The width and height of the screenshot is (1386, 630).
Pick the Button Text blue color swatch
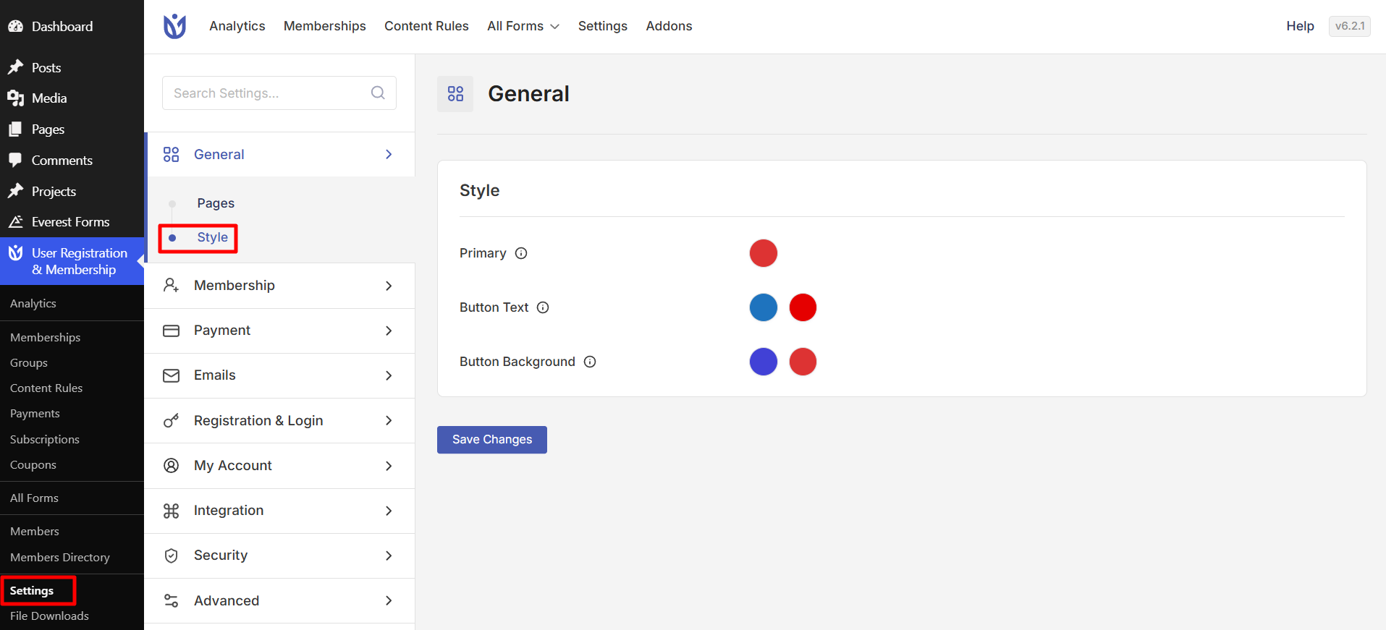click(764, 307)
